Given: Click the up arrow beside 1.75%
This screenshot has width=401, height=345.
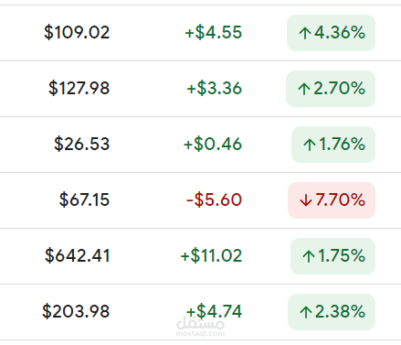Looking at the screenshot, I should point(309,256).
